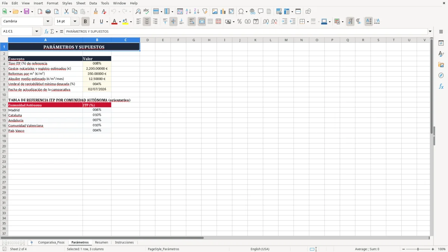Click the Export as PDF icon

click(40, 12)
